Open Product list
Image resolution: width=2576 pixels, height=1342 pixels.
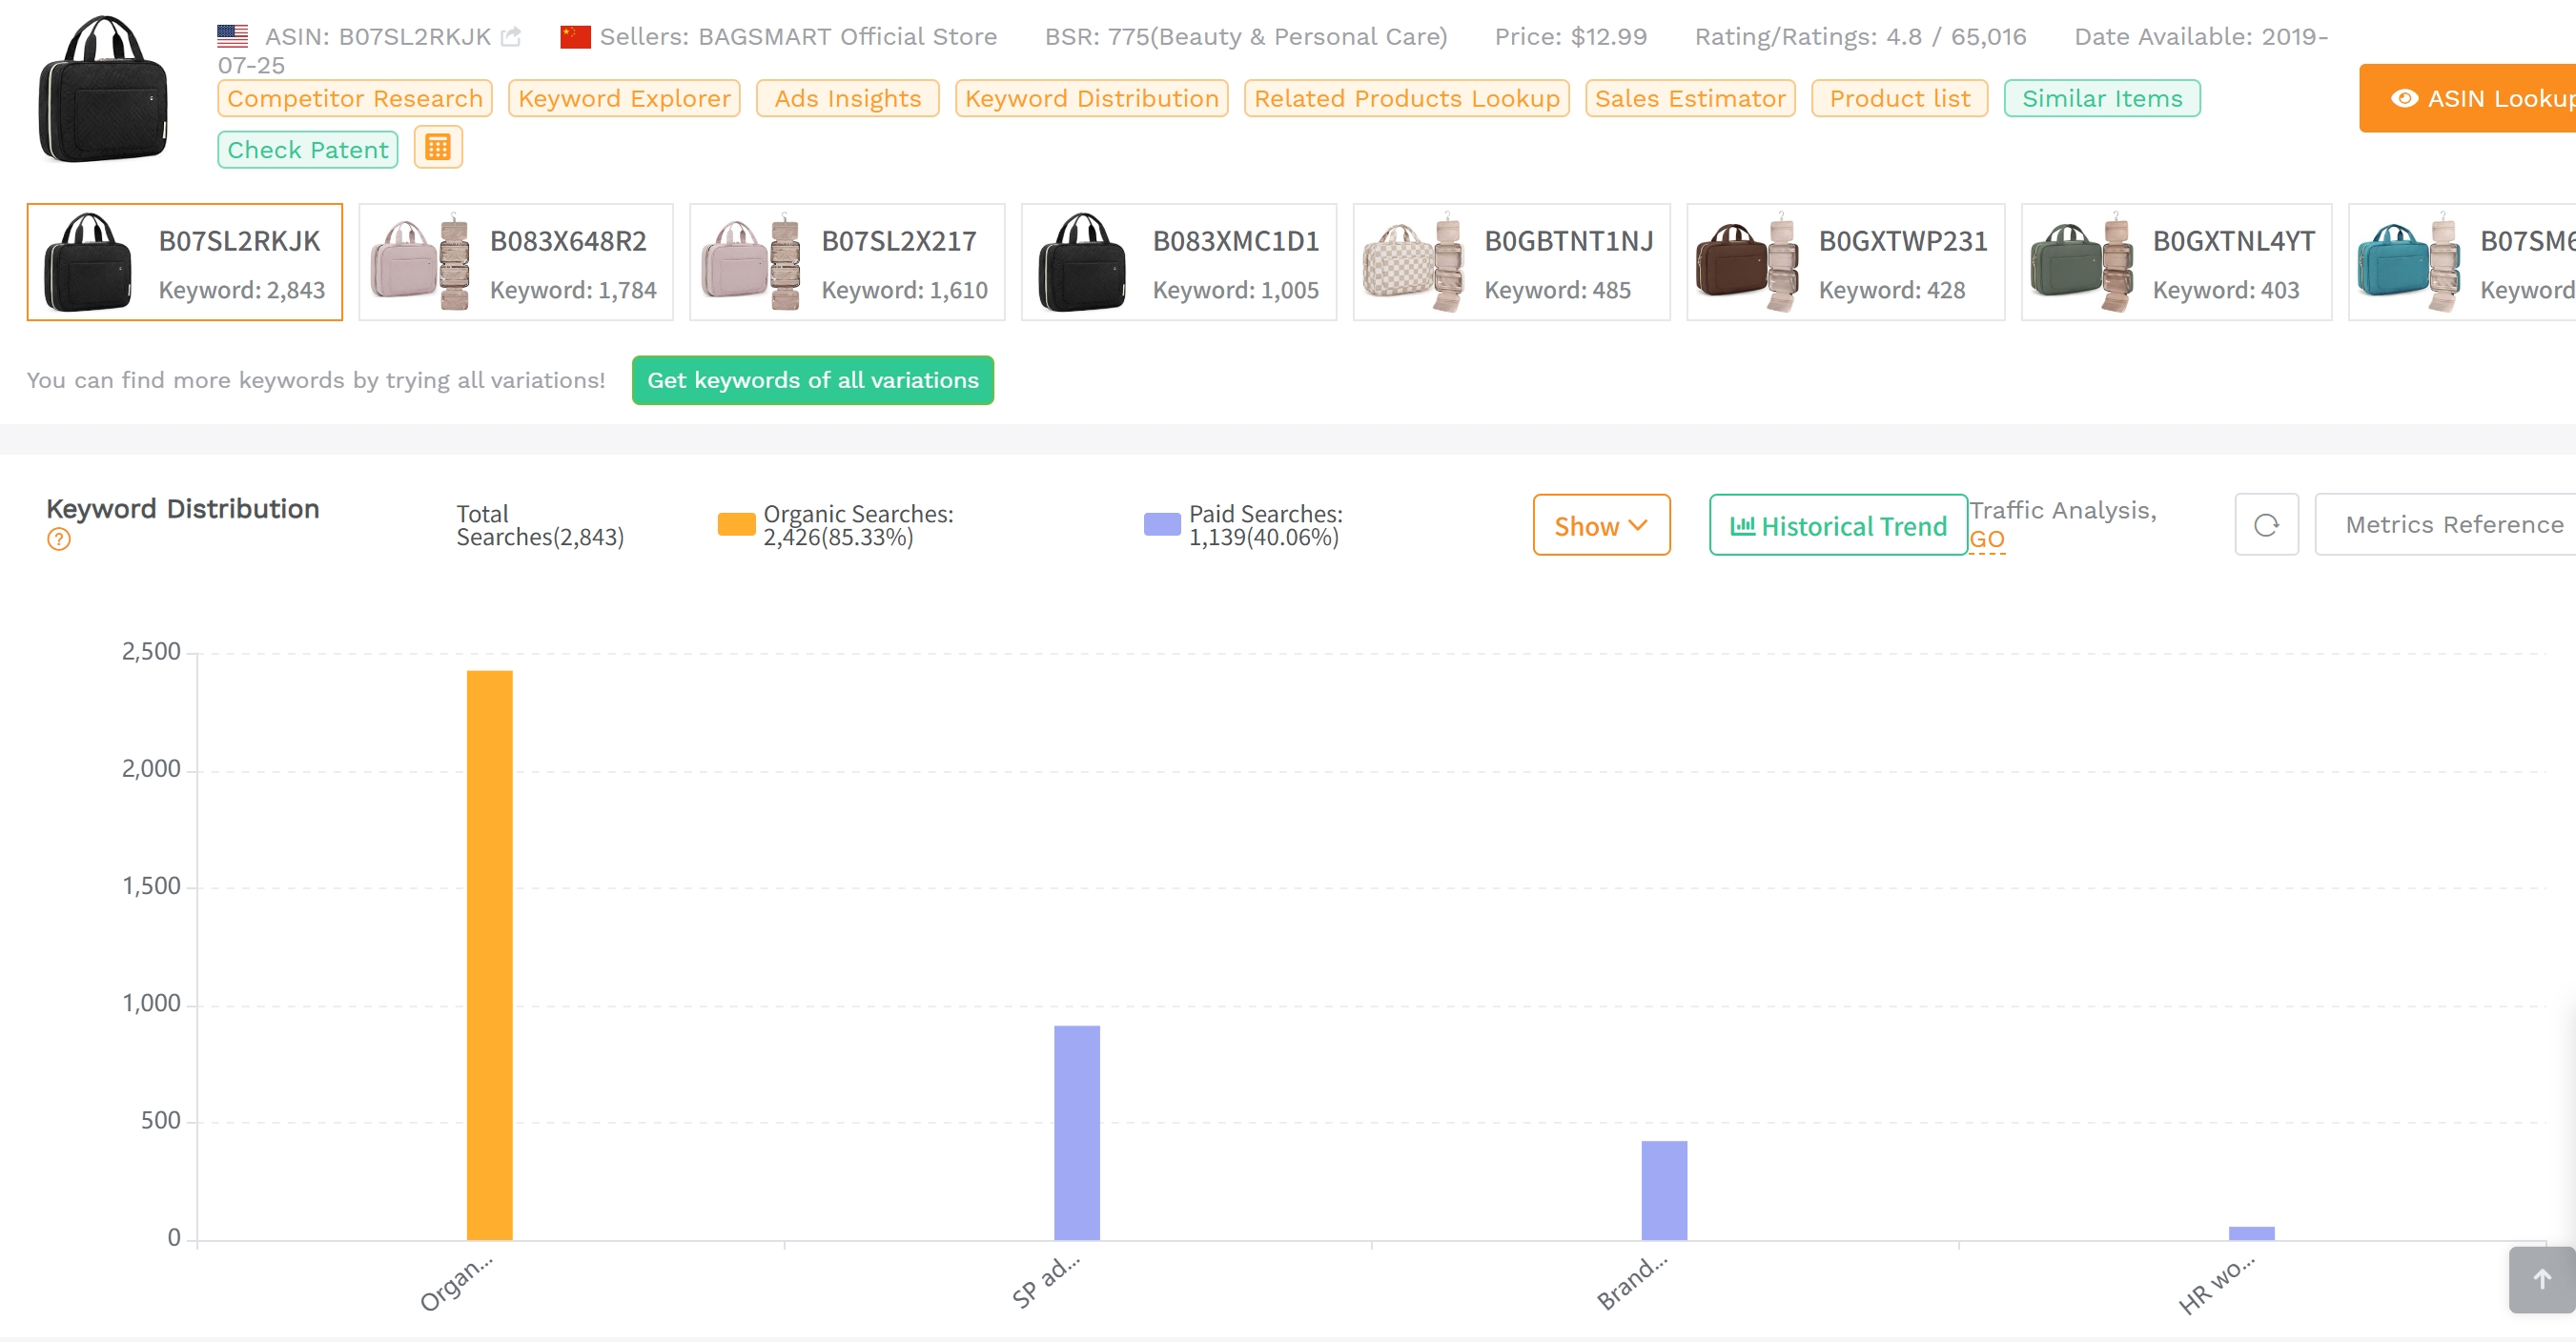point(1899,98)
